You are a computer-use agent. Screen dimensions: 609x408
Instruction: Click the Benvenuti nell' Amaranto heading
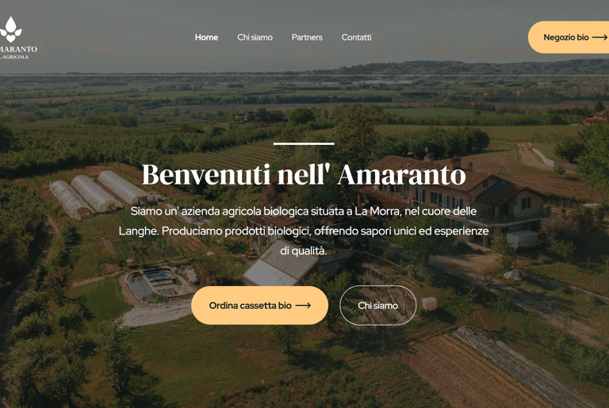point(304,175)
